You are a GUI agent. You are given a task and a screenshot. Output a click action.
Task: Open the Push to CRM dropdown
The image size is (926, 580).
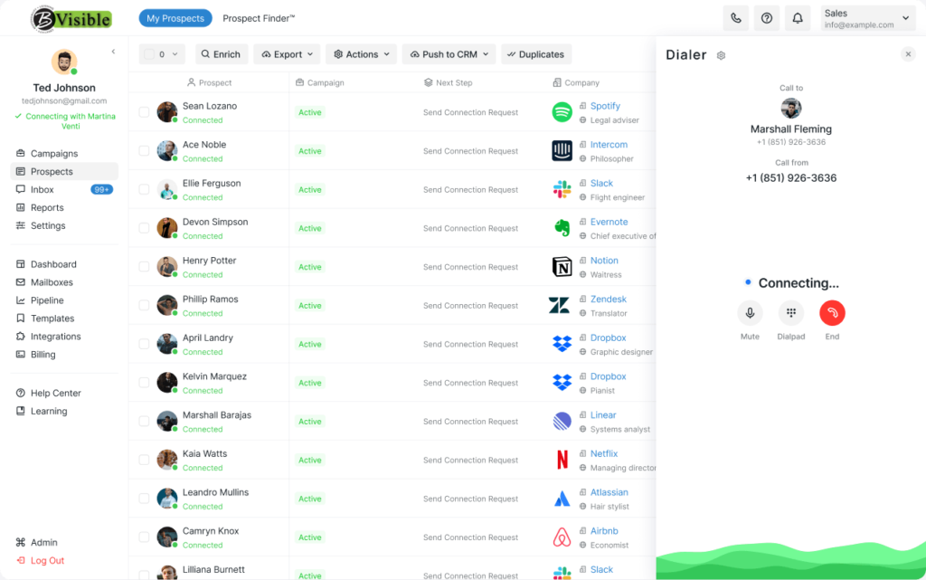pos(449,54)
